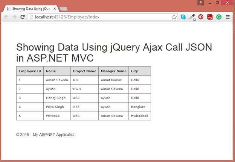Maximize the Chrome window
This screenshot has height=162, width=235.
pyautogui.click(x=217, y=3)
